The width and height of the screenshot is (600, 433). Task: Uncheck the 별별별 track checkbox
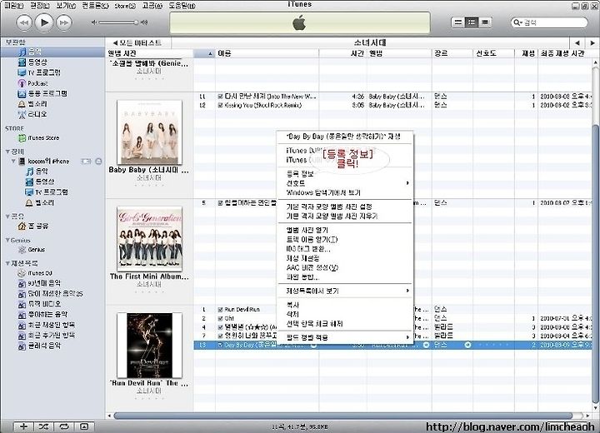pyautogui.click(x=220, y=327)
